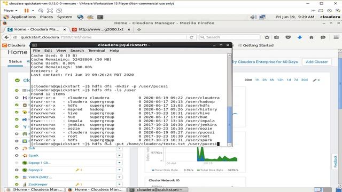The width and height of the screenshot is (342, 192).
Task: Open the Sqoop 2 service actions dropdown
Action: tap(119, 170)
